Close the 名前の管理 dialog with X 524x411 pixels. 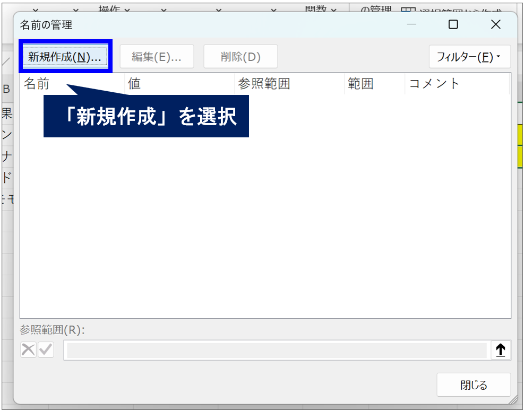(495, 24)
